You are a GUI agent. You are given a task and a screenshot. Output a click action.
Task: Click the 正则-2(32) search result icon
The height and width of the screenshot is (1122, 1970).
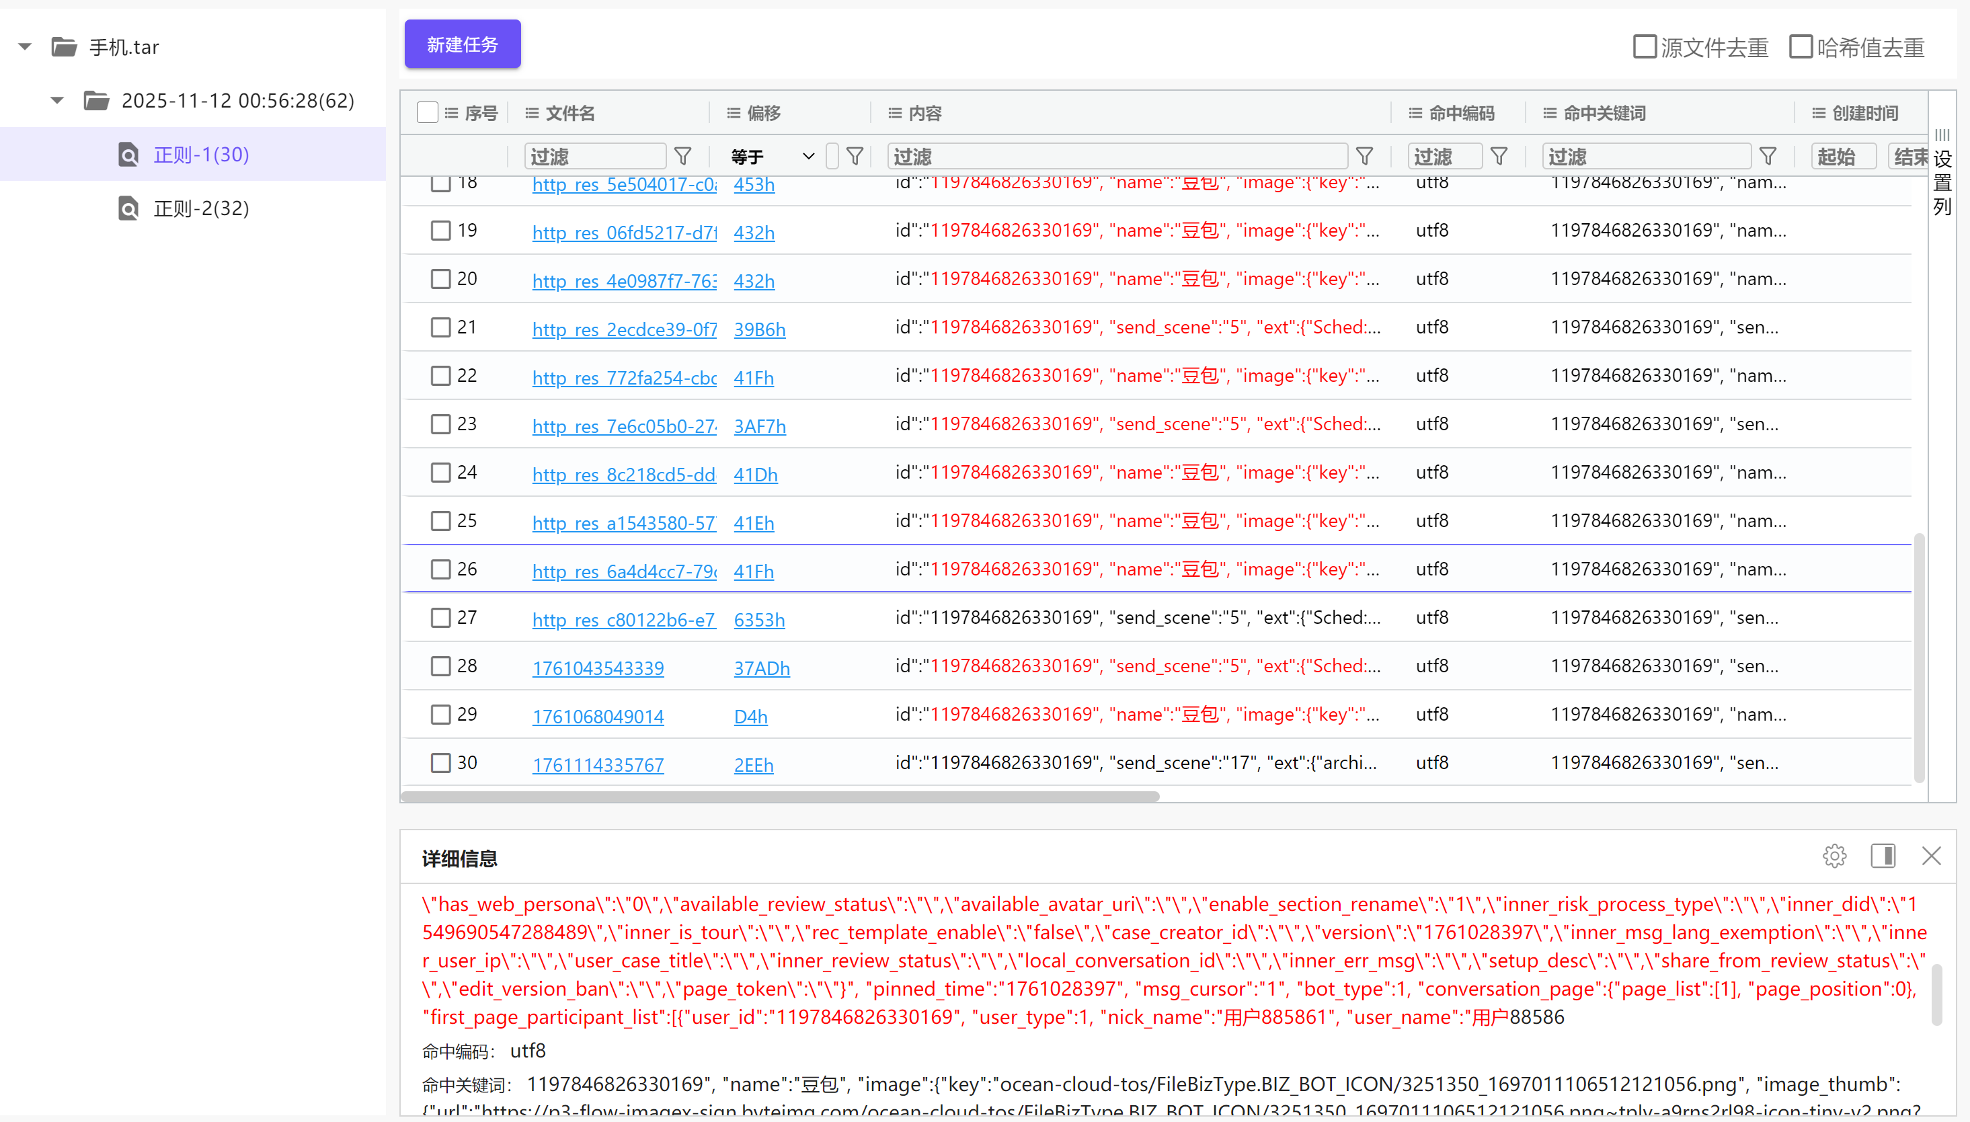click(128, 208)
